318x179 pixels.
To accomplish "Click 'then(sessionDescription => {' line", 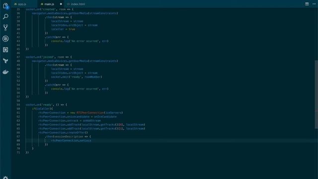I will coord(69,137).
